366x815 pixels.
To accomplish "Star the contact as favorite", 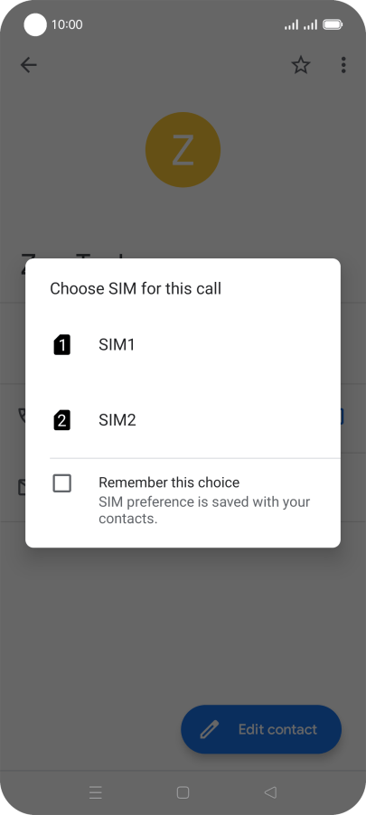I will click(x=301, y=65).
